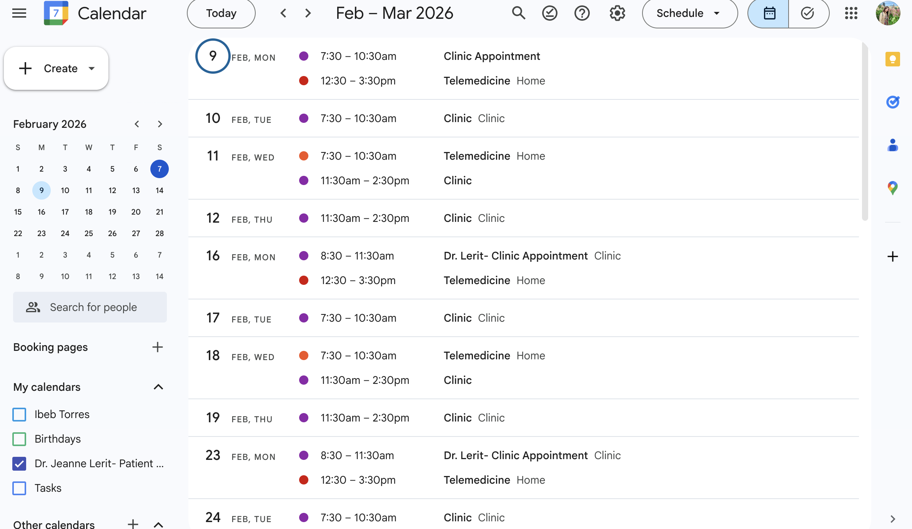Open Google Keep side panel icon
Viewport: 912px width, 529px height.
892,59
